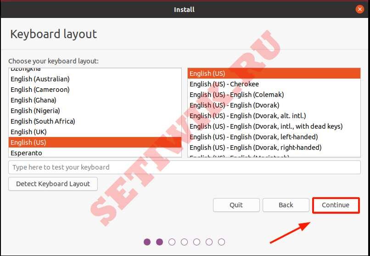
Task: Select English (Ghana) layout
Action: pyautogui.click(x=95, y=100)
